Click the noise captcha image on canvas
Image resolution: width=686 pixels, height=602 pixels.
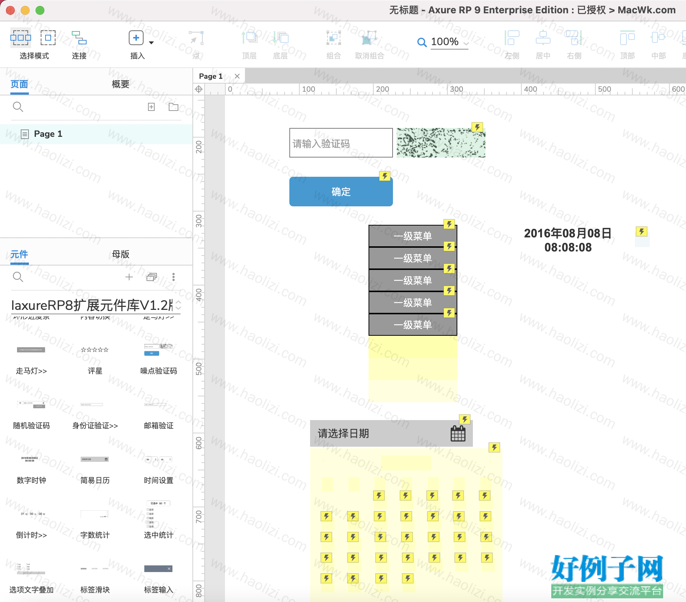[x=441, y=143]
